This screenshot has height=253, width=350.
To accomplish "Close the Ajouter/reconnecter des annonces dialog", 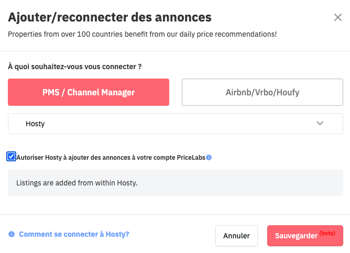I will pyautogui.click(x=338, y=17).
